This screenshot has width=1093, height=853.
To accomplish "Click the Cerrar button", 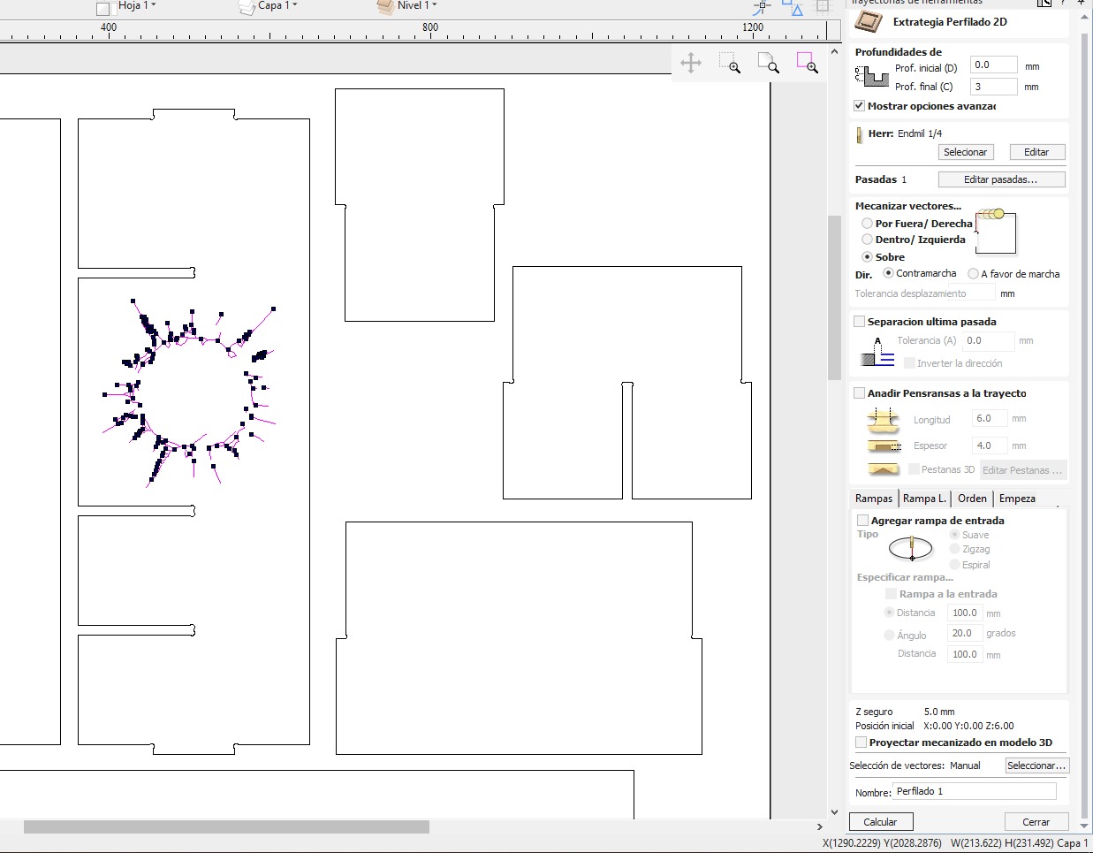I will click(x=1036, y=822).
